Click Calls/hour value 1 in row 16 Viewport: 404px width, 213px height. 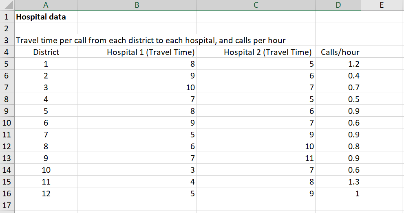(x=338, y=193)
